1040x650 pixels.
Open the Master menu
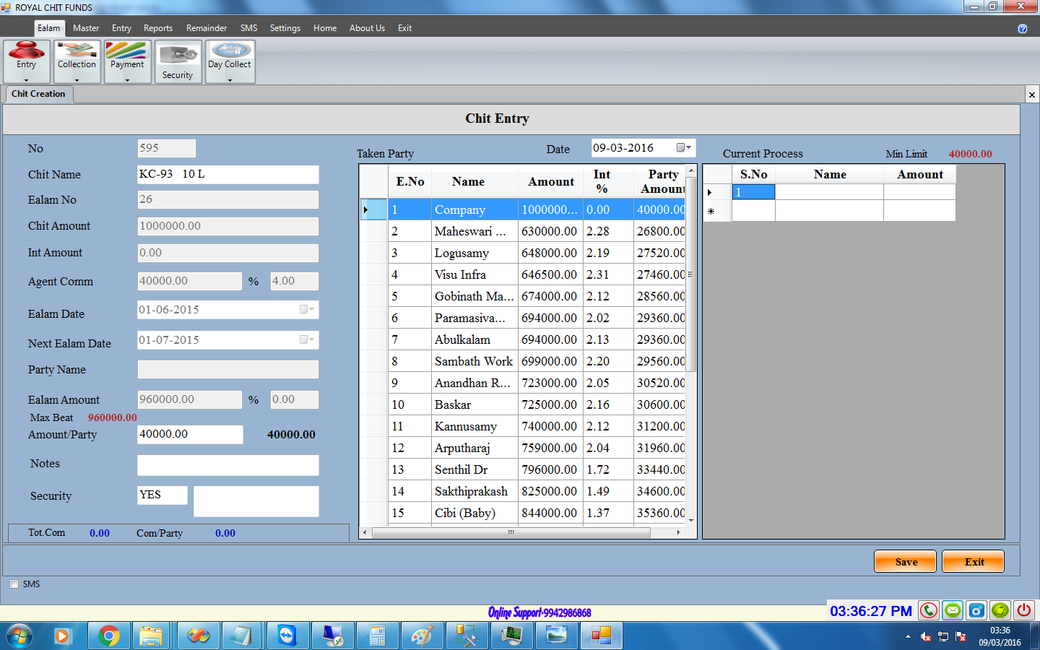click(x=86, y=28)
